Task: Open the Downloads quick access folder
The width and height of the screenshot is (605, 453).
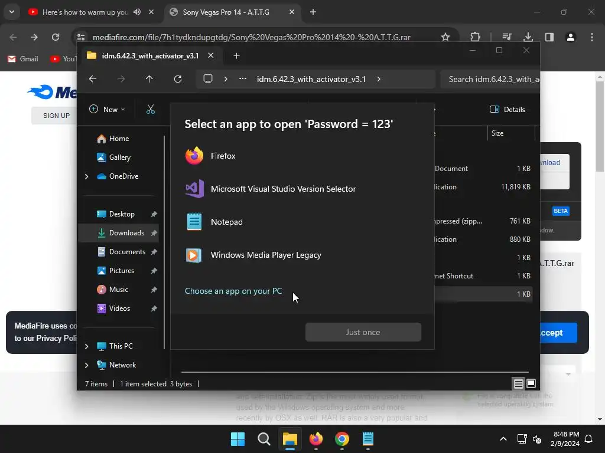Action: tap(121, 233)
